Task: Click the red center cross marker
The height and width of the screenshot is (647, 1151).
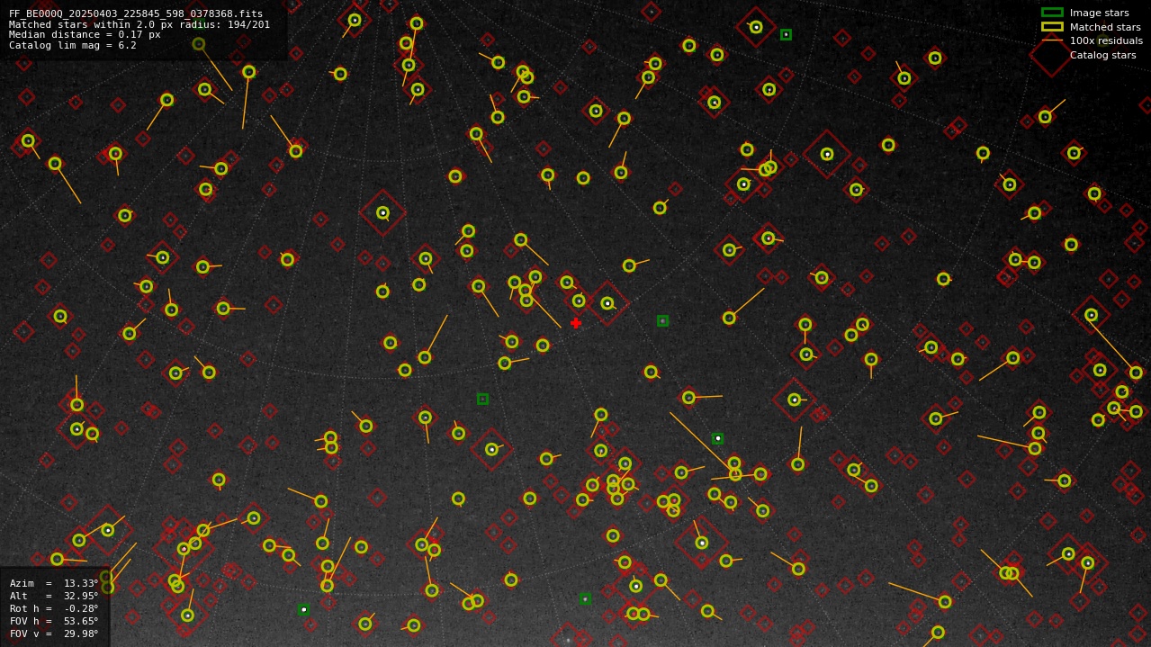Action: [x=576, y=323]
